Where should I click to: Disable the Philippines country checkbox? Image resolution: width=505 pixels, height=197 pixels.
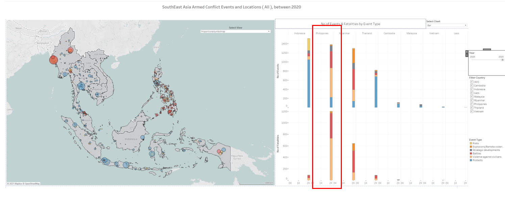pyautogui.click(x=472, y=104)
